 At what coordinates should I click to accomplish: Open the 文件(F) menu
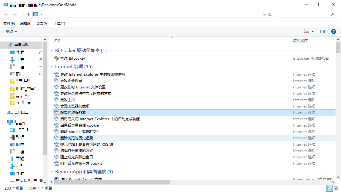pos(9,24)
